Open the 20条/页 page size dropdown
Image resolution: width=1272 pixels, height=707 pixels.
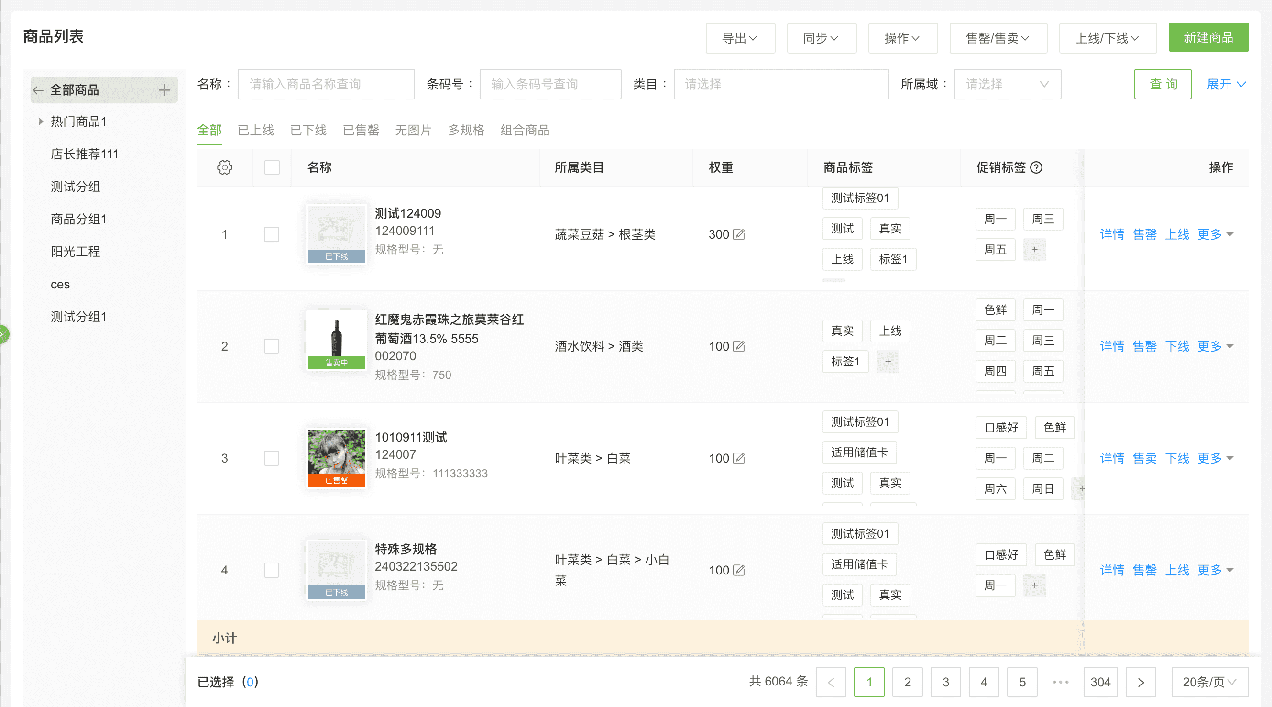(1209, 682)
